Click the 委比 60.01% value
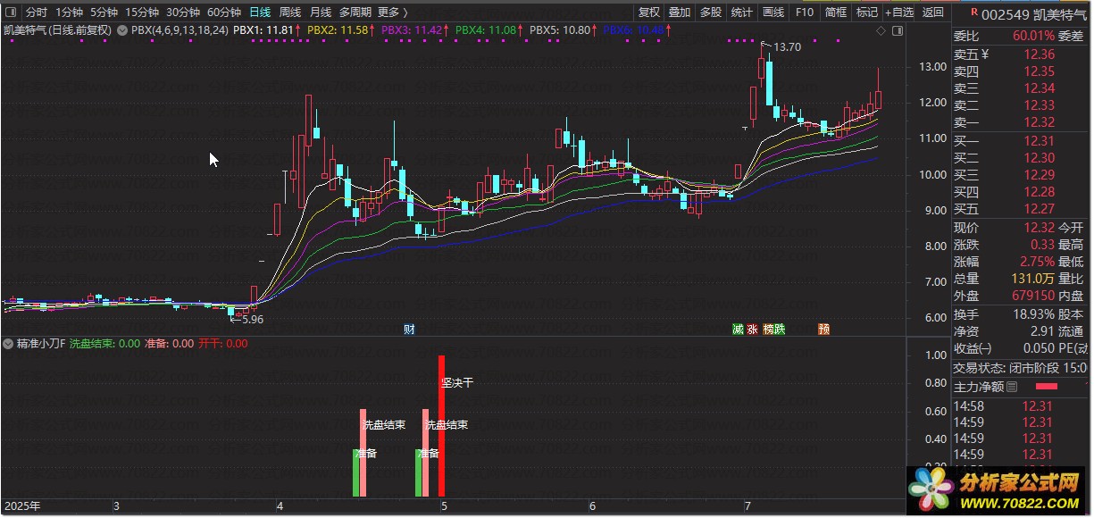Image resolution: width=1094 pixels, height=518 pixels. [x=1032, y=38]
